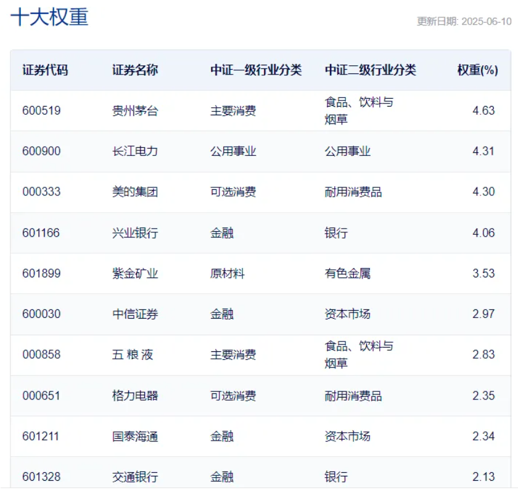Select stock code 601899
This screenshot has height=490, width=518.
42,274
